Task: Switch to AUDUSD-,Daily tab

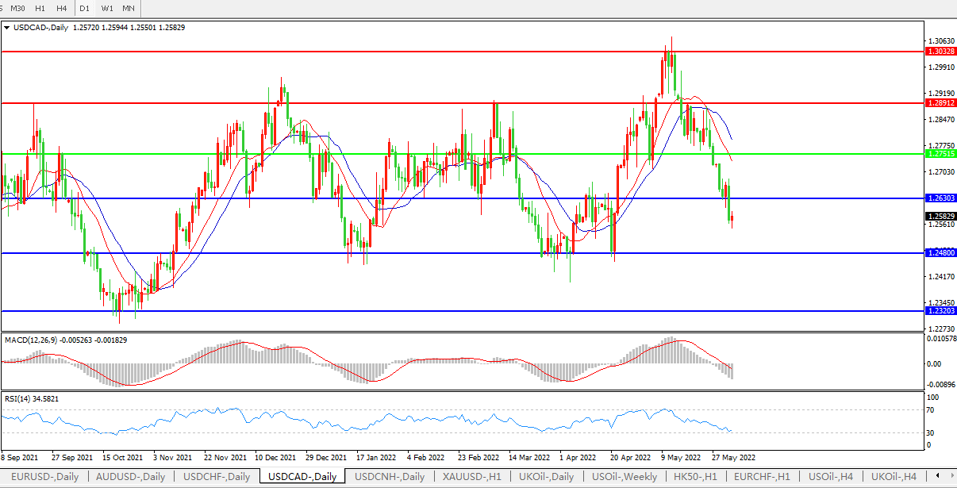Action: point(131,477)
